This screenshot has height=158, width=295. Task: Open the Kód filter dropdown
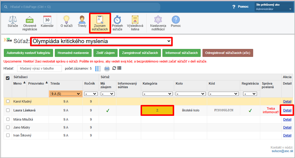tap(223, 94)
